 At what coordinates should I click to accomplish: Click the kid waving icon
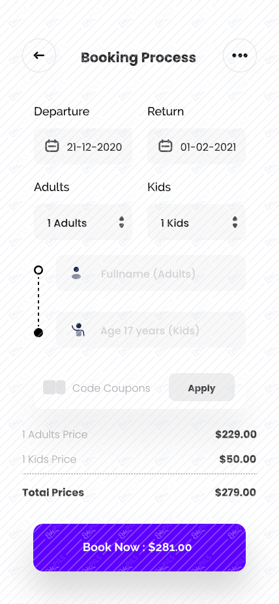78,330
